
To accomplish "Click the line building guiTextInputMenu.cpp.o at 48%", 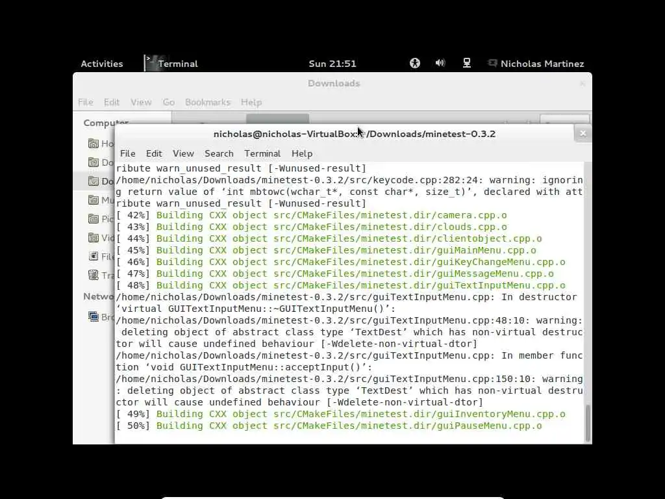I will pos(340,285).
